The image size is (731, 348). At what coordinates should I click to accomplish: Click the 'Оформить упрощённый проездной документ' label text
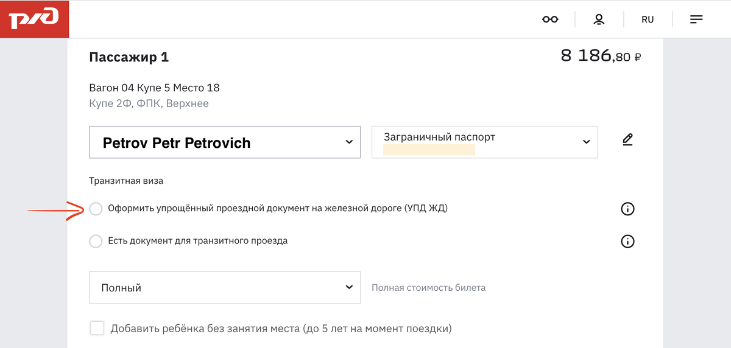[278, 209]
